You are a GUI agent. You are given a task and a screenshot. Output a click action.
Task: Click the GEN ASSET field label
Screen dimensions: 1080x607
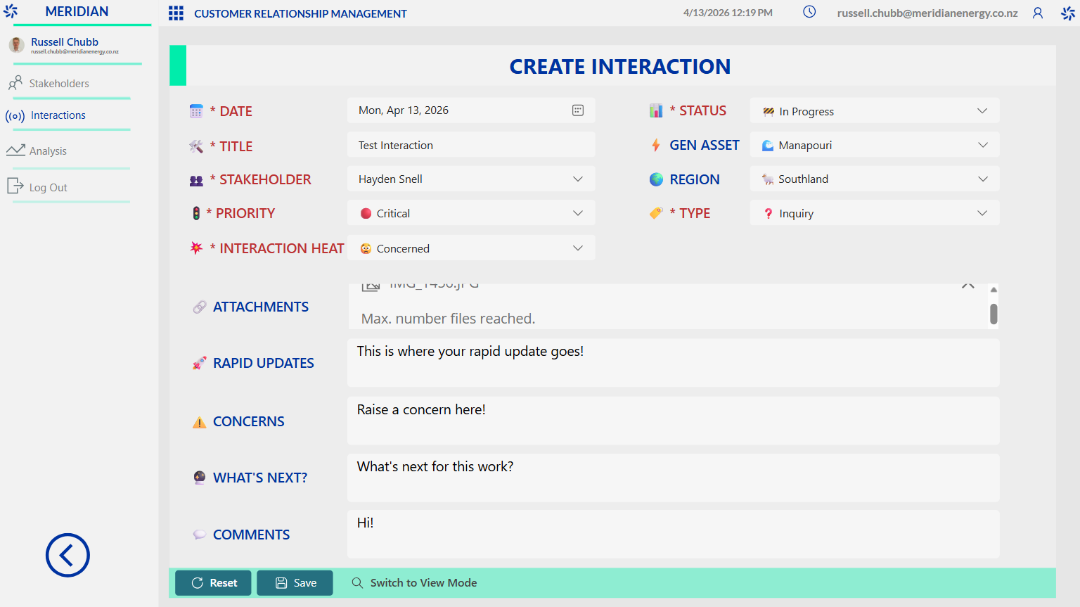[x=705, y=145]
